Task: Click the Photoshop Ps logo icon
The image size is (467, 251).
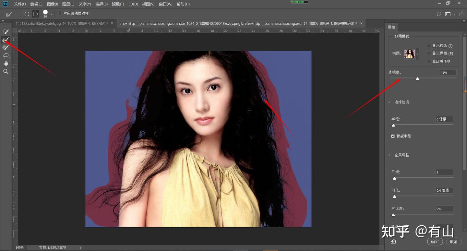Action: pyautogui.click(x=5, y=4)
